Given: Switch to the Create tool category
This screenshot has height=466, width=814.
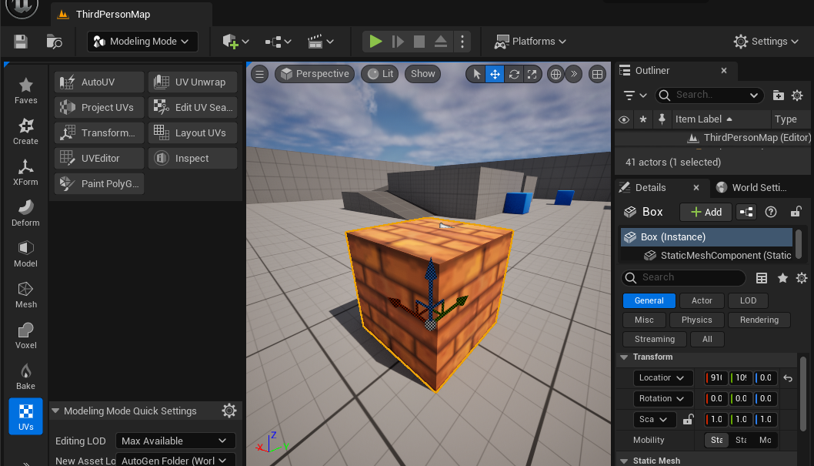Looking at the screenshot, I should pos(25,132).
